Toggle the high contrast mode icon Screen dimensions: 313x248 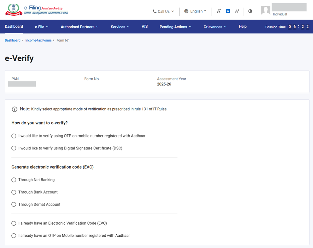coord(250,11)
